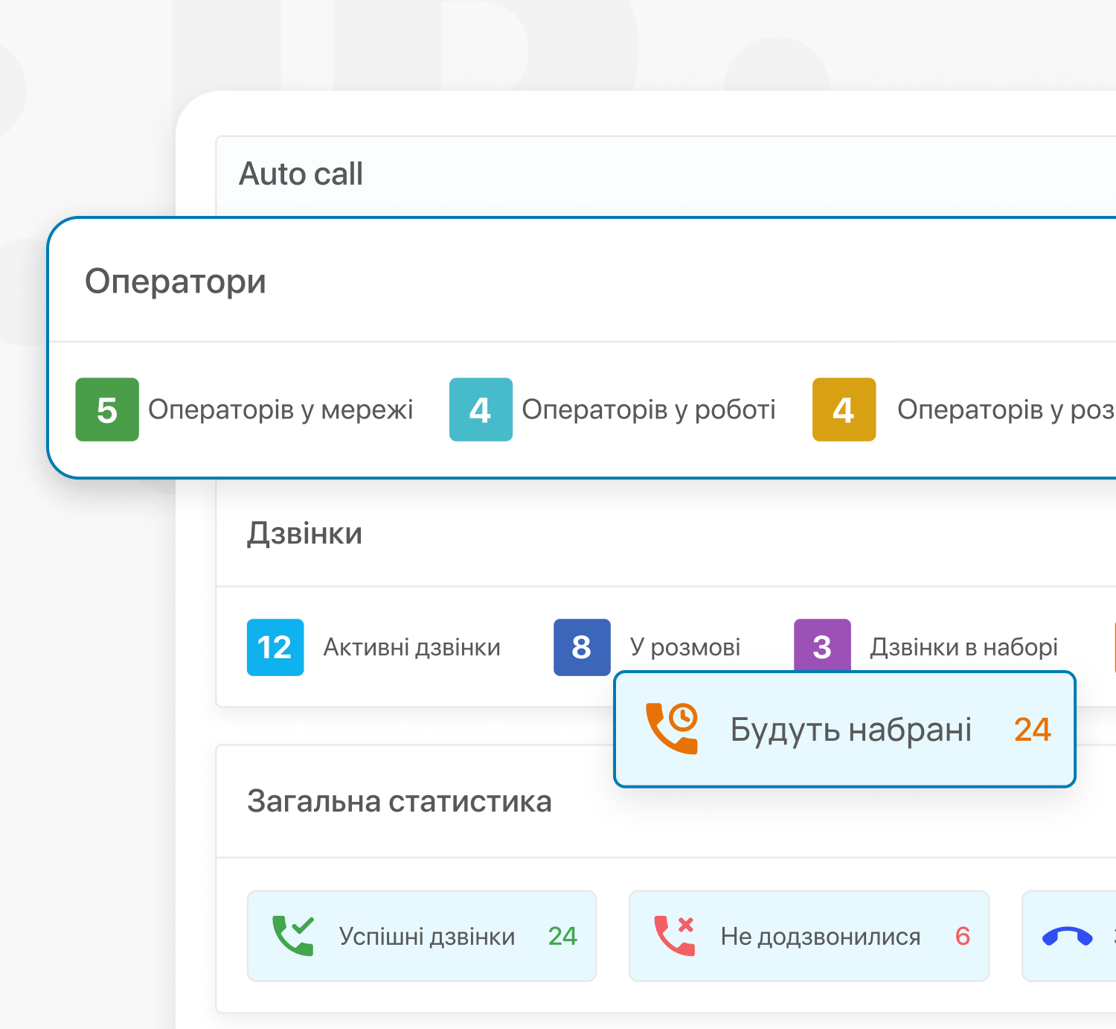
Task: Click the 'Не додзвонилися' text
Action: click(x=821, y=936)
